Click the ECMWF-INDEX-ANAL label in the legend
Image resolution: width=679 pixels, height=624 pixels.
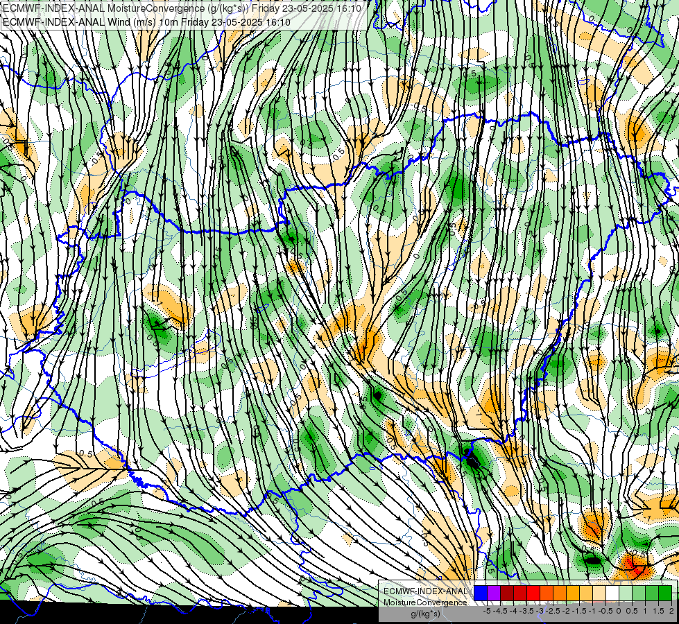click(425, 591)
